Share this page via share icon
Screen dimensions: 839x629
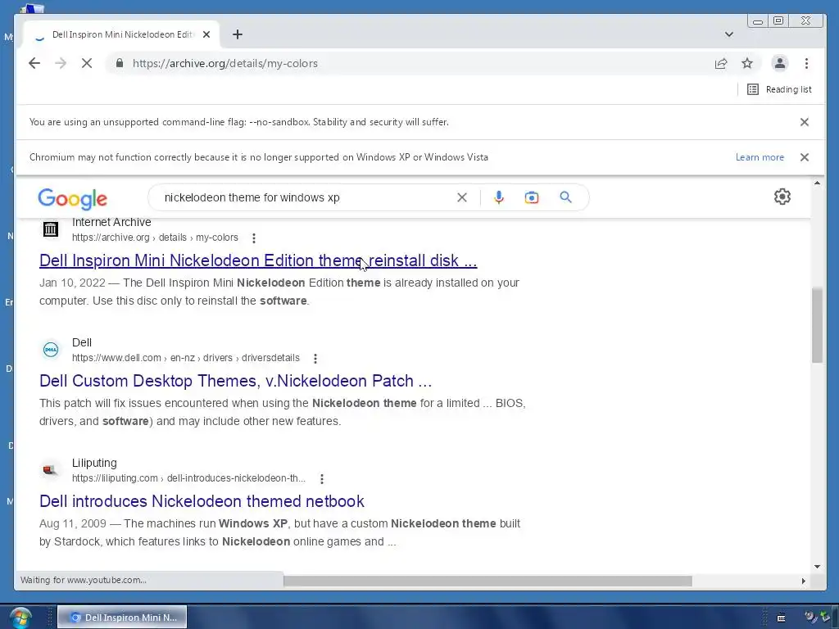(721, 63)
